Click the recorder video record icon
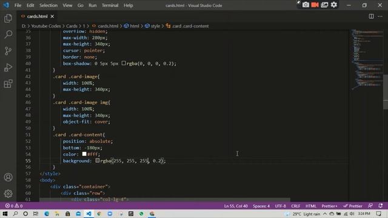This screenshot has height=218, width=388. [x=315, y=5]
